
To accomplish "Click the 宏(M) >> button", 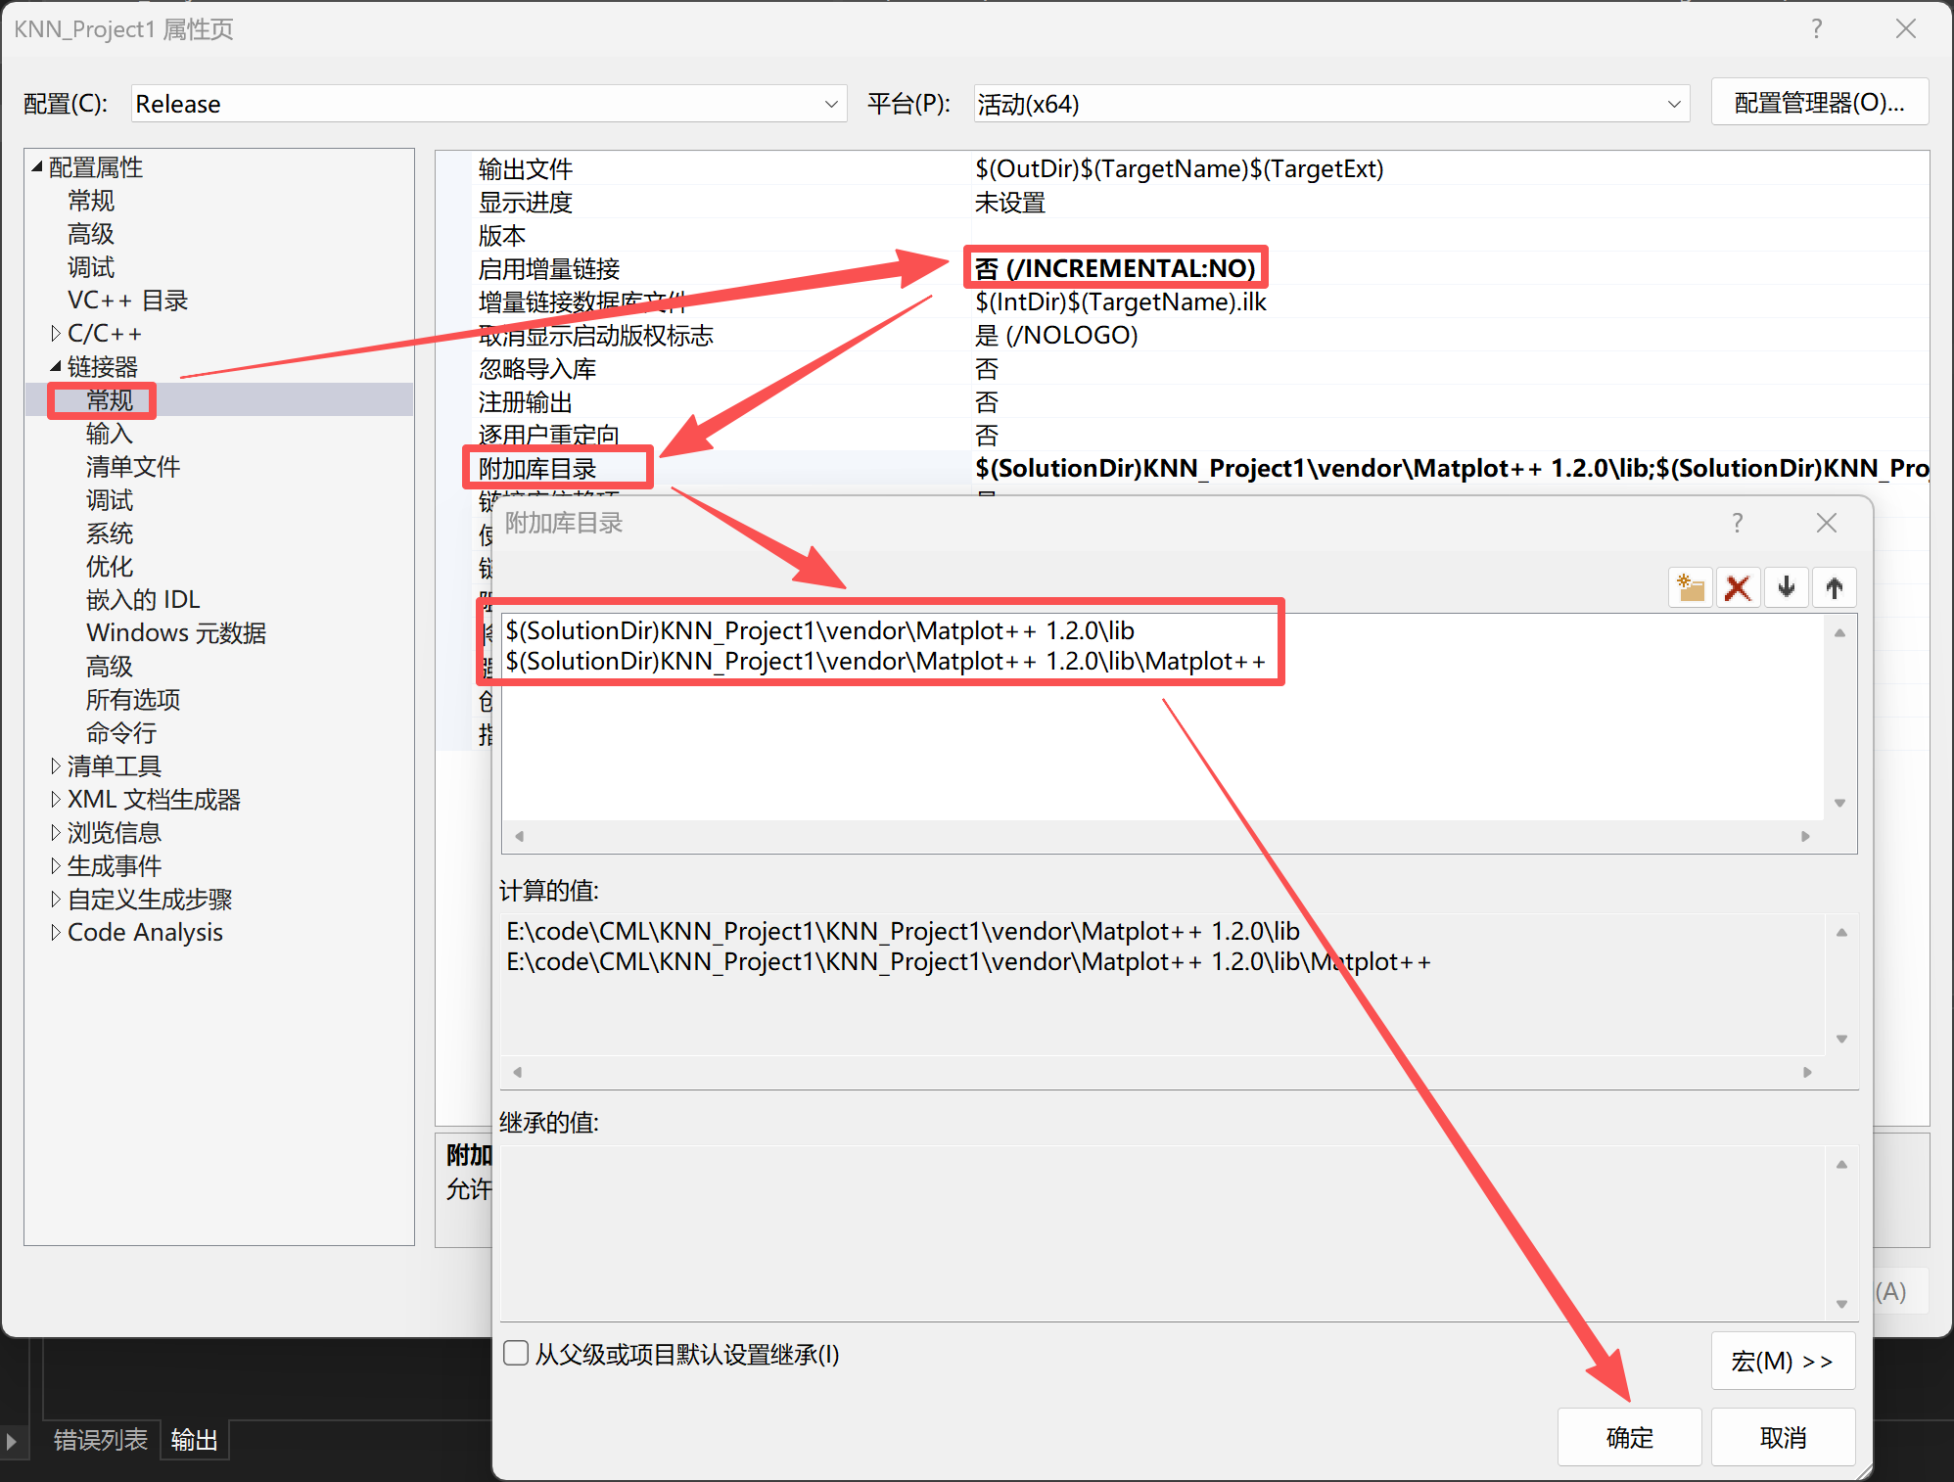I will click(x=1782, y=1361).
